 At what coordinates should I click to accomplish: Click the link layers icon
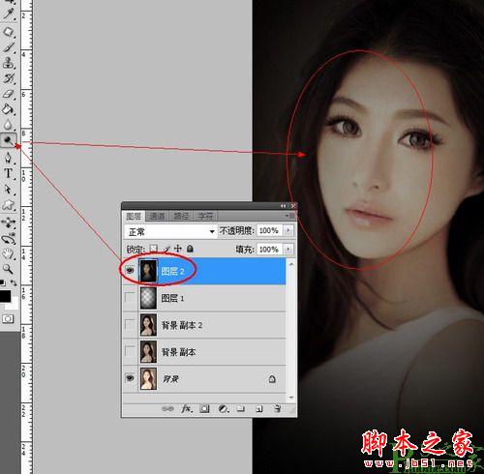coord(167,409)
